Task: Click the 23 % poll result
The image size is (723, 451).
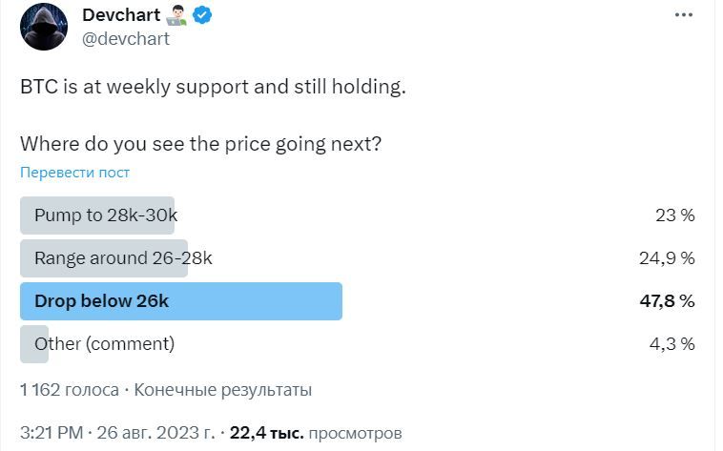Action: click(x=674, y=215)
